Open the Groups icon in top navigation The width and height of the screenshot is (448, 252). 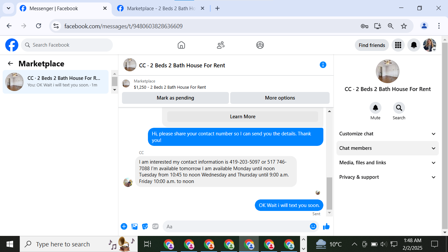[260, 45]
